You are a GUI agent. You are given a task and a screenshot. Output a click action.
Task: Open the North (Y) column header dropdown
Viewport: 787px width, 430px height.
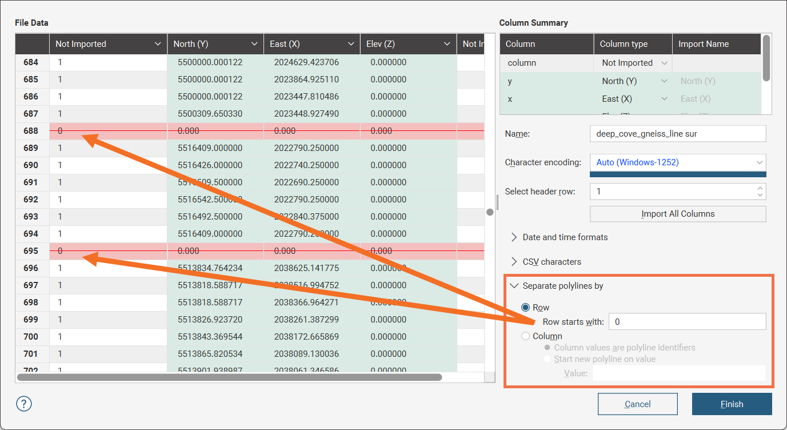(254, 44)
